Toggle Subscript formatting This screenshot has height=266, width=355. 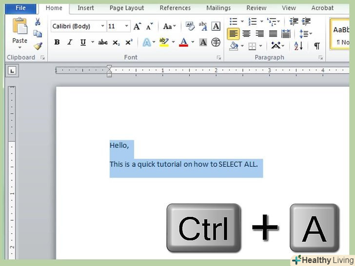coord(116,42)
